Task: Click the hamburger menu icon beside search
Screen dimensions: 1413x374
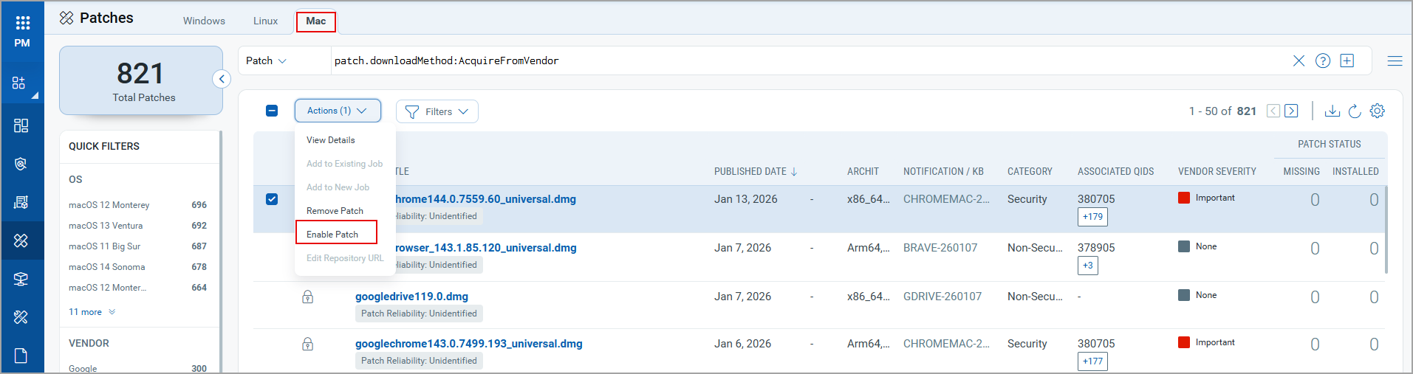Action: [1395, 60]
